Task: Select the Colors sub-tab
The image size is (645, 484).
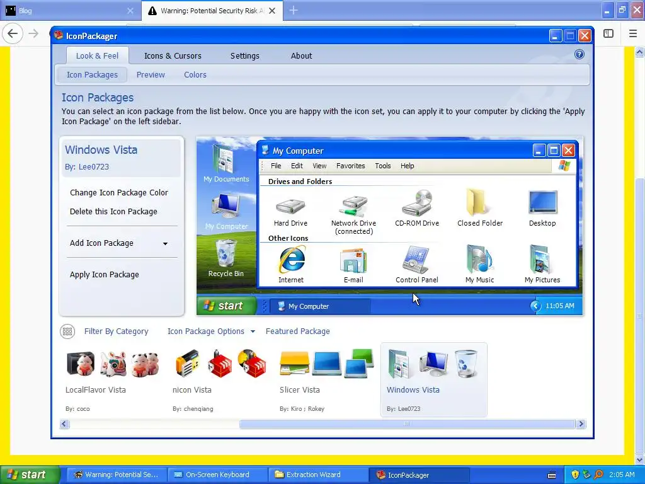Action: (195, 74)
